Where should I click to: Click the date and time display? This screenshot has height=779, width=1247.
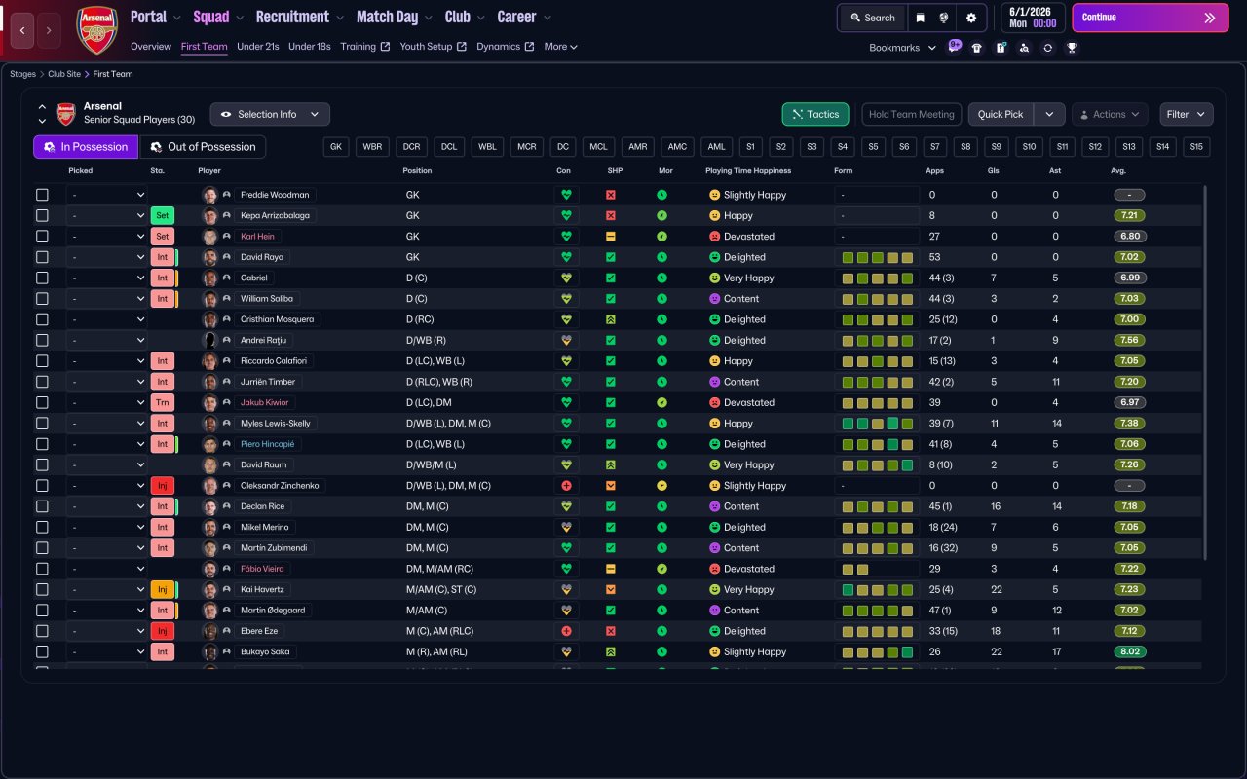tap(1033, 18)
